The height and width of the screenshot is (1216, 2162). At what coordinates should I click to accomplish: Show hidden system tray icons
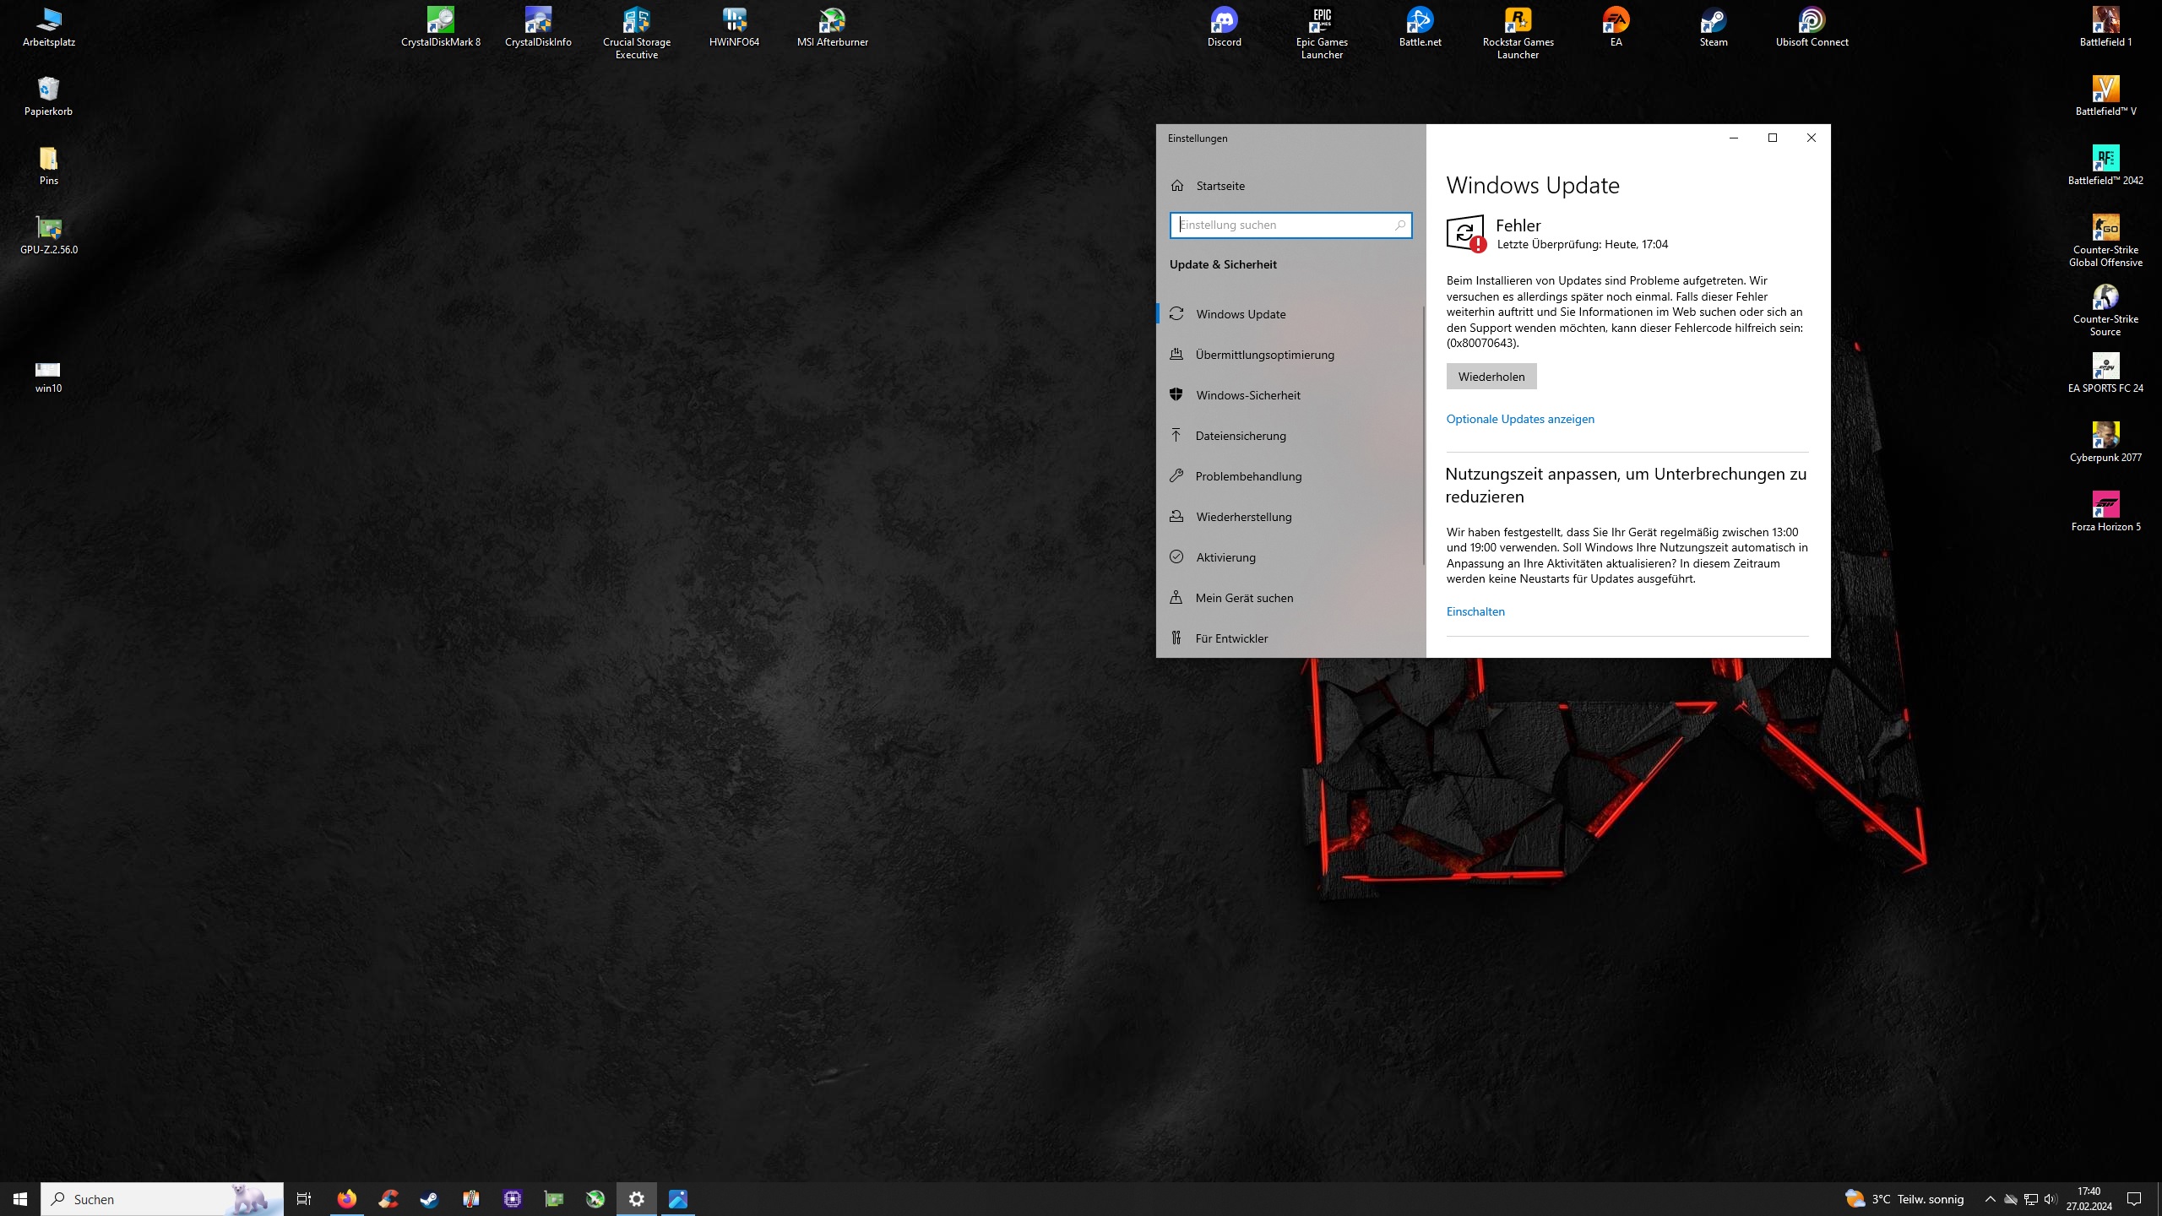pos(1990,1199)
